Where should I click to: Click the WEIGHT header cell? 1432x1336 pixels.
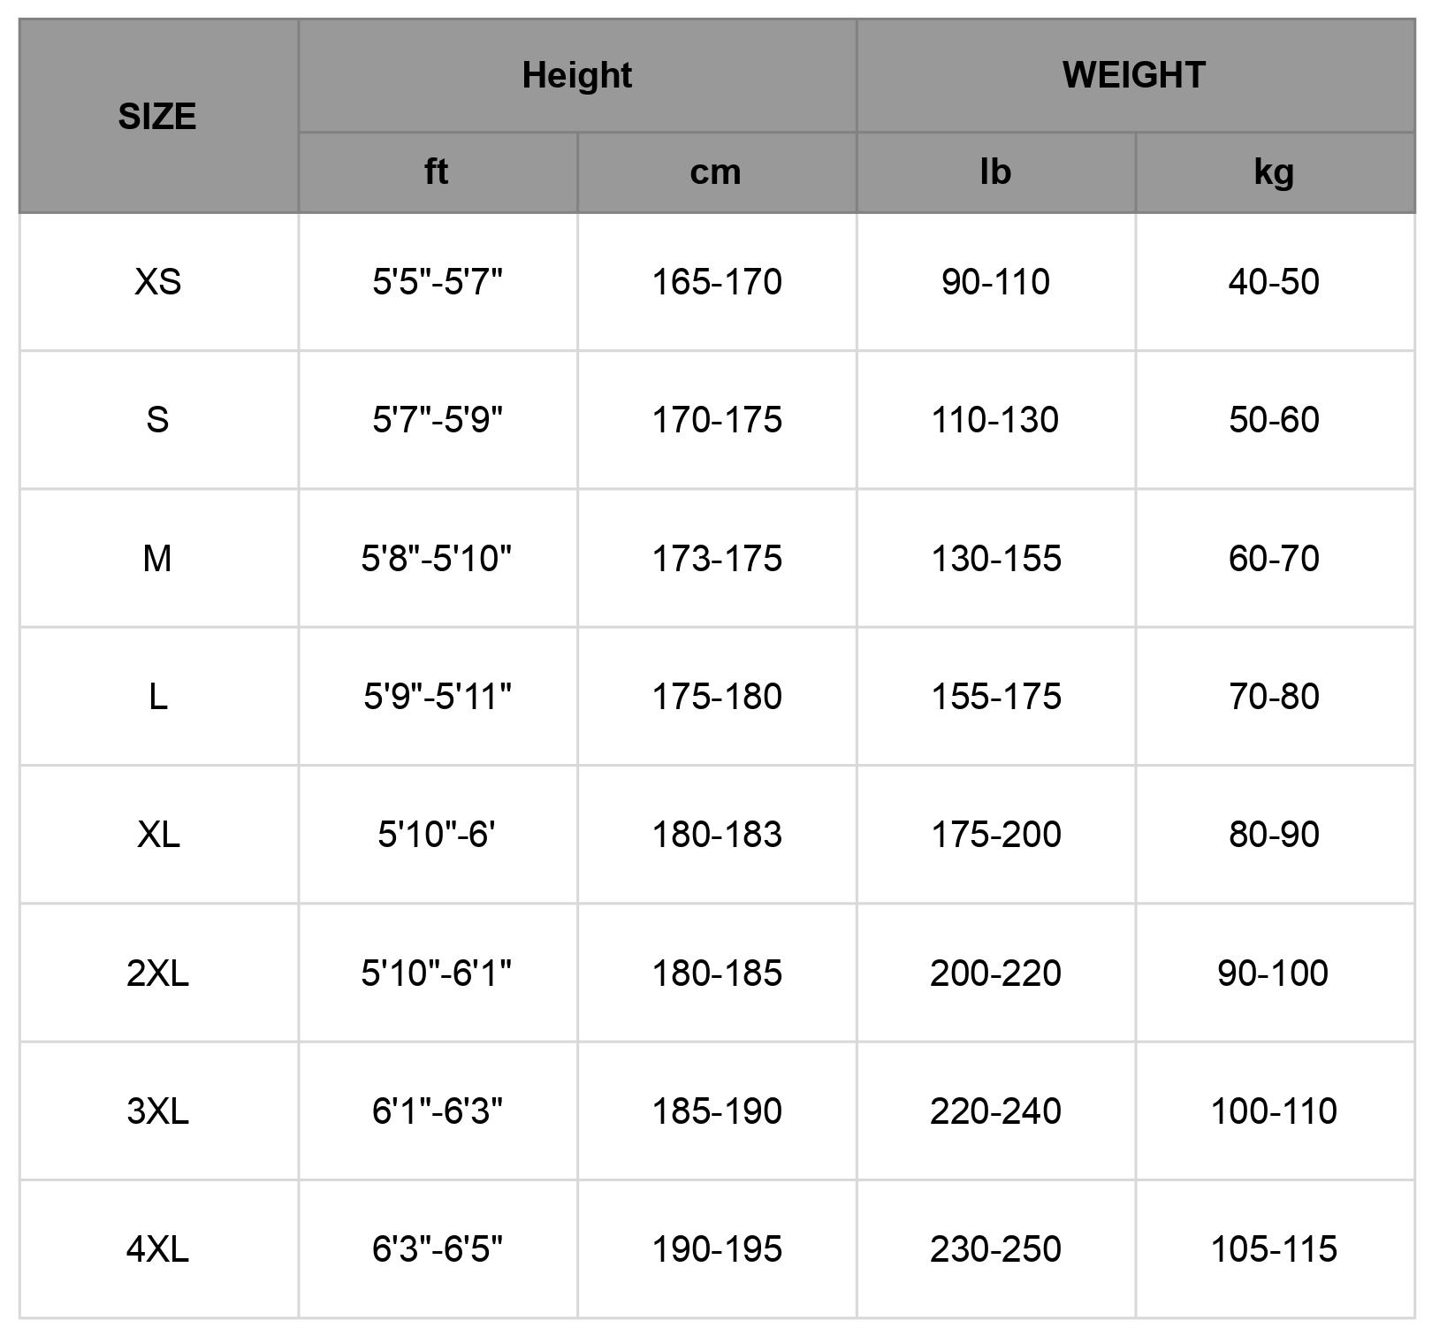(1134, 76)
